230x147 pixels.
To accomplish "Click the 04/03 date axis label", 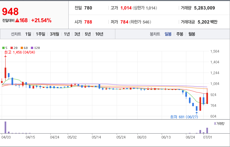I will pos(6,138).
